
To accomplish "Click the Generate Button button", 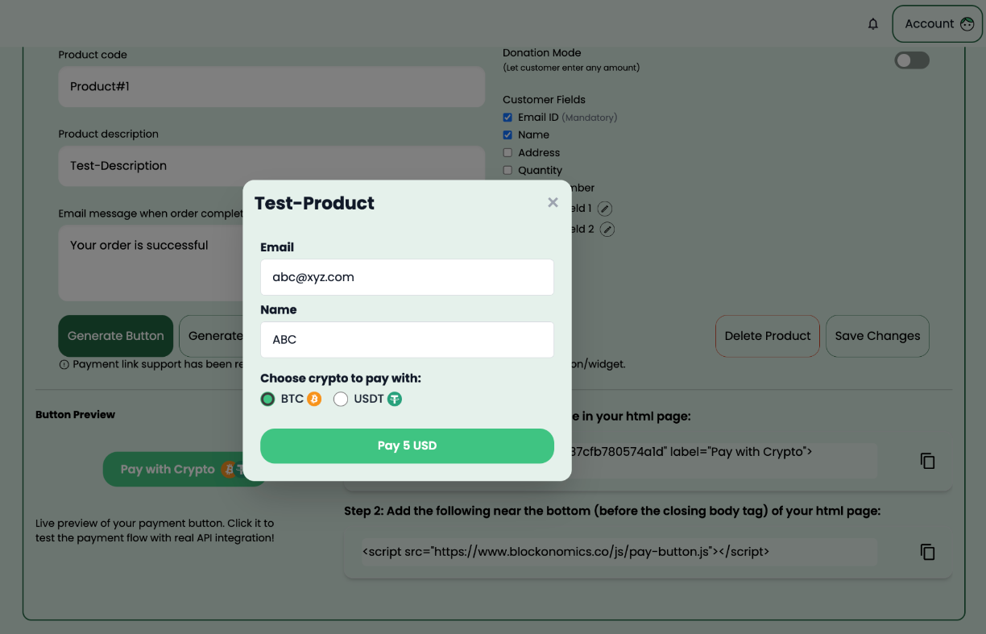I will coord(115,336).
